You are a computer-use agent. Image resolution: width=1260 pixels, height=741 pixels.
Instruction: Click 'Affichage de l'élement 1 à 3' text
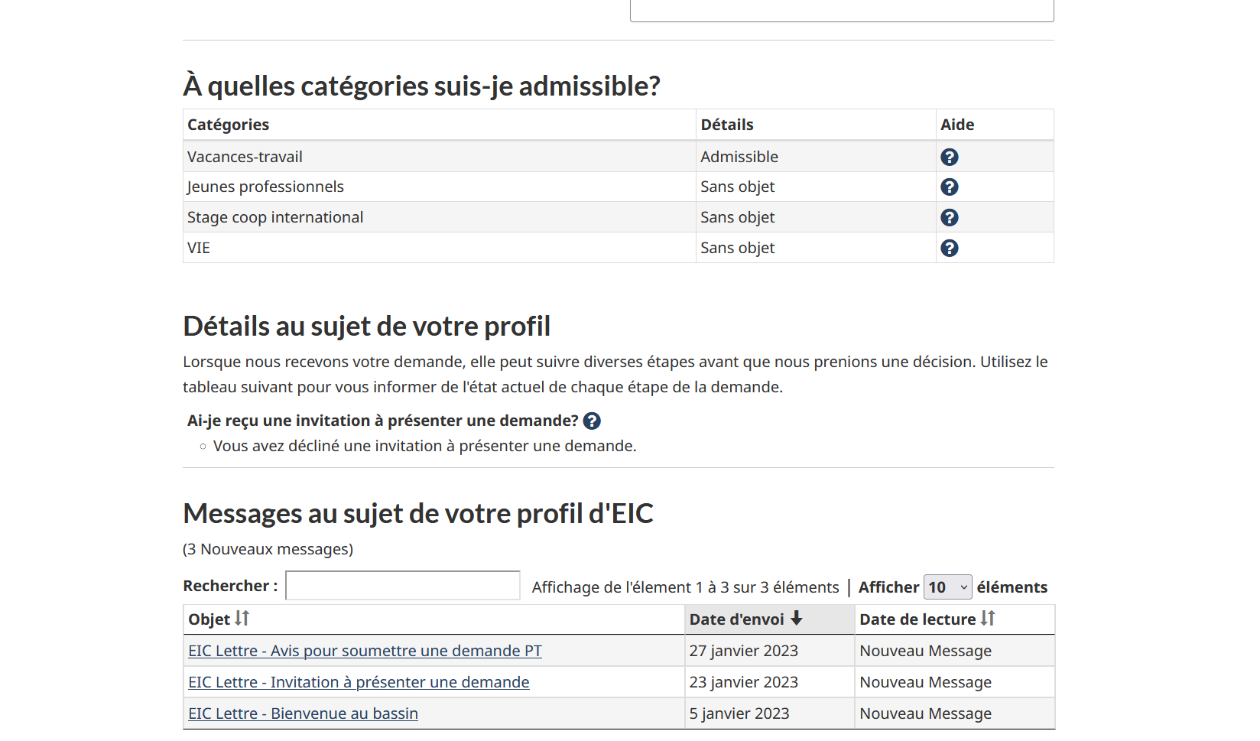(685, 587)
